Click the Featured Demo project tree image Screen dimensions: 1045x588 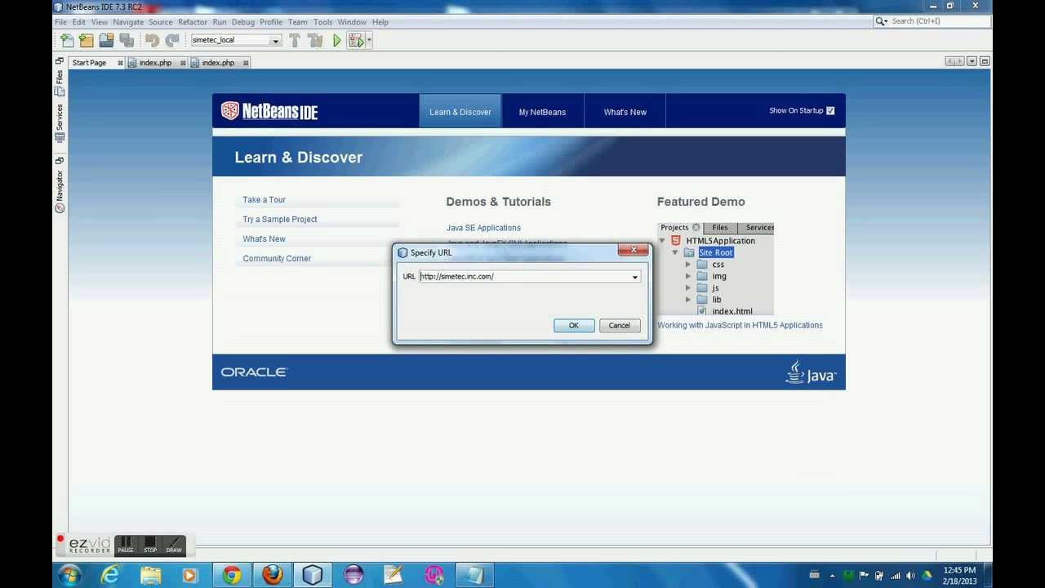pos(715,269)
